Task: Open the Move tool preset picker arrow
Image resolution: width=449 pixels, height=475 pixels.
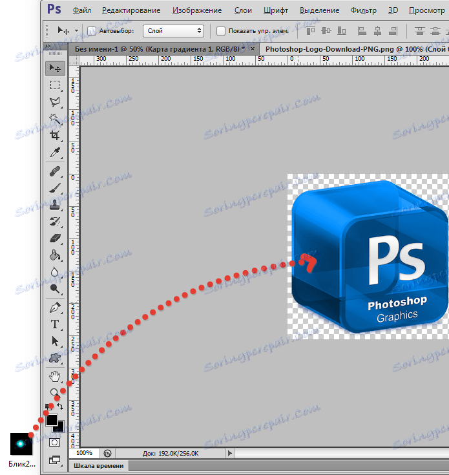Action: [x=76, y=31]
